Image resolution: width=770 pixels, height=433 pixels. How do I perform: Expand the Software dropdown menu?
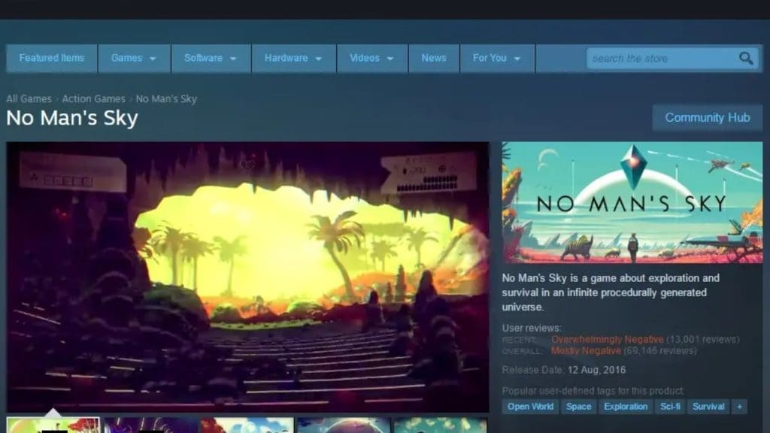tap(211, 59)
